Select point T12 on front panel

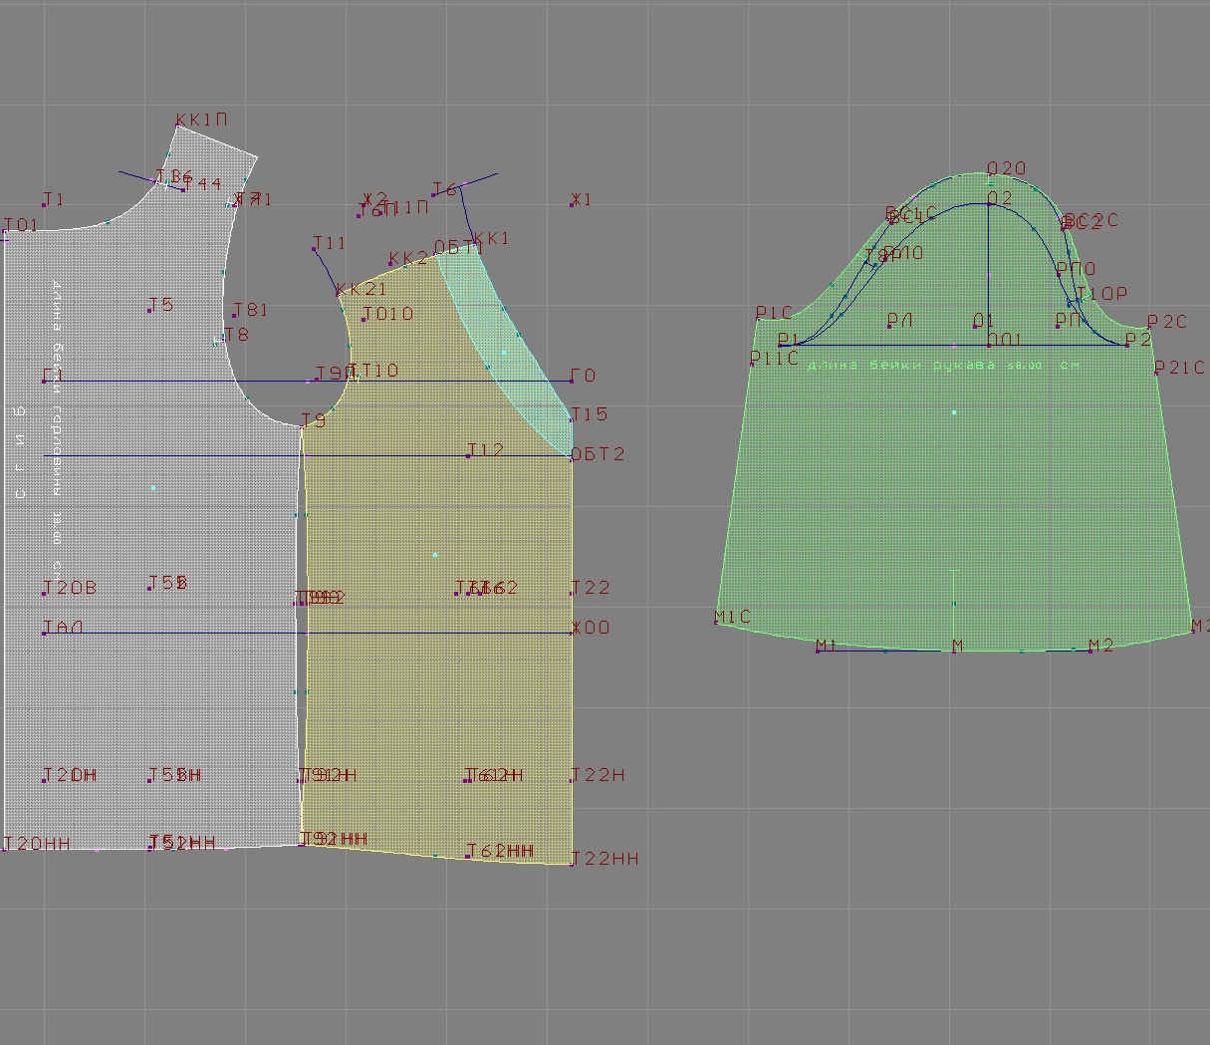pyautogui.click(x=468, y=456)
